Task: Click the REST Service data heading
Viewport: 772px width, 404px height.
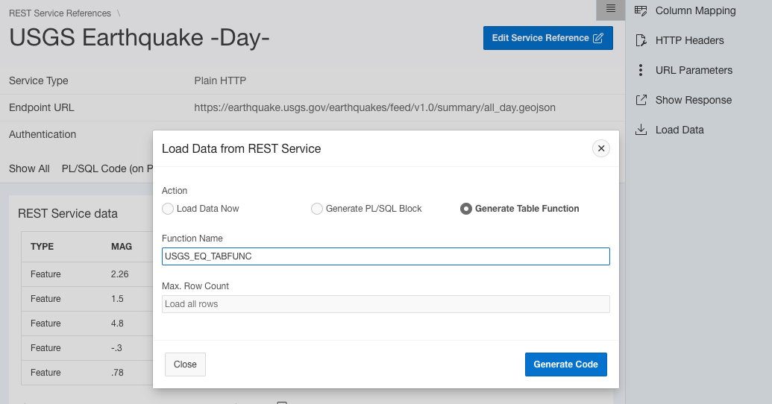Action: coord(67,214)
